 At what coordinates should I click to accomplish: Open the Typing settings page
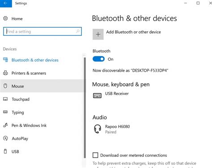[42, 112]
